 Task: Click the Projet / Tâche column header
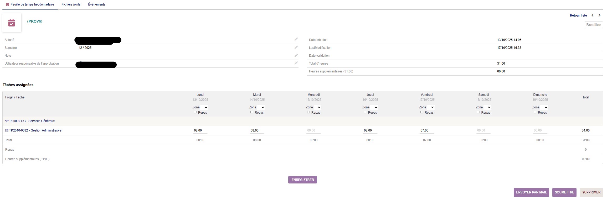(15, 97)
